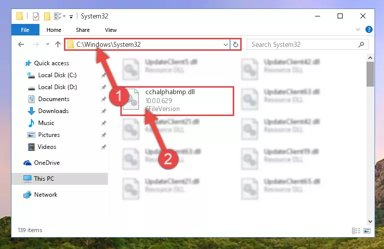Click the vertical scrollbar thumb
The height and width of the screenshot is (249, 384).
(x=370, y=74)
